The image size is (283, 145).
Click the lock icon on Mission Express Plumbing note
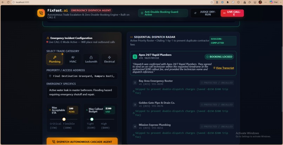[x=133, y=135]
